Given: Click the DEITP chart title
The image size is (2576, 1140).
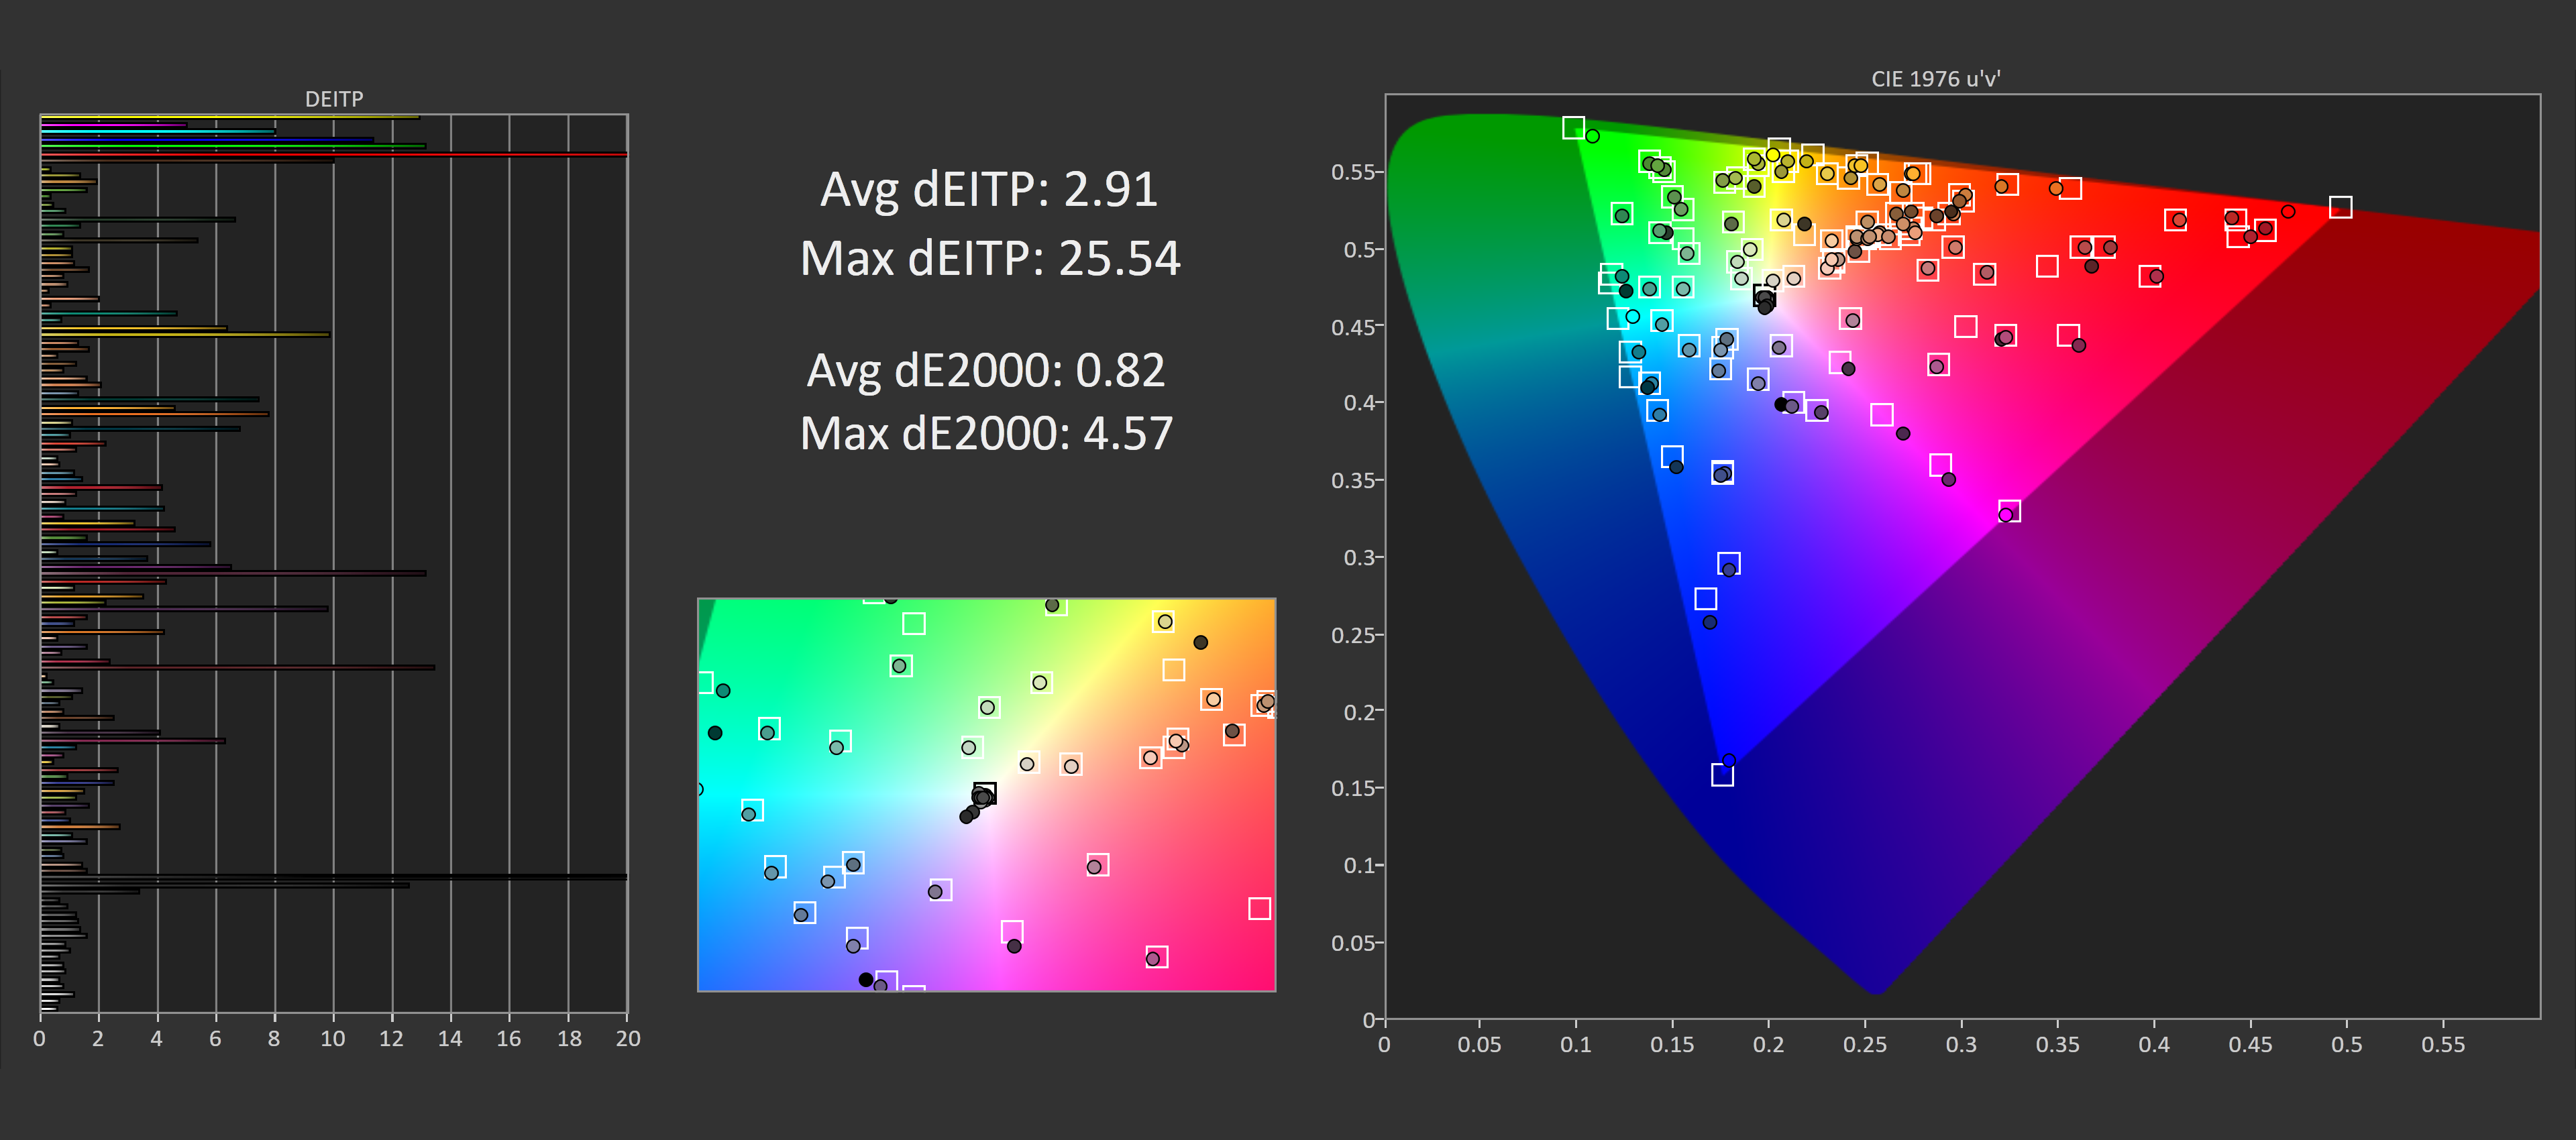Looking at the screenshot, I should (334, 99).
